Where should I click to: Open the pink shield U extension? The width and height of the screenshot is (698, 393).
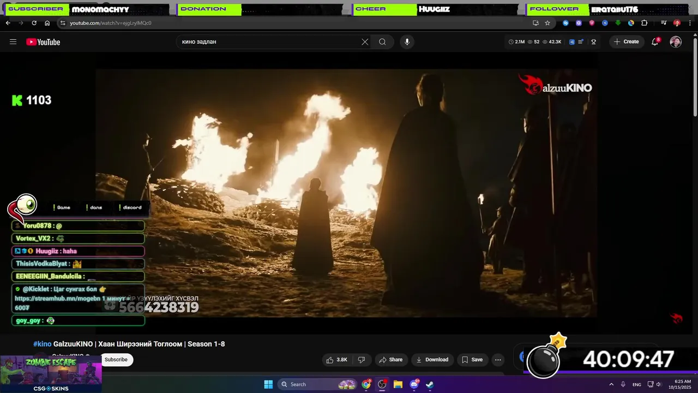click(592, 23)
